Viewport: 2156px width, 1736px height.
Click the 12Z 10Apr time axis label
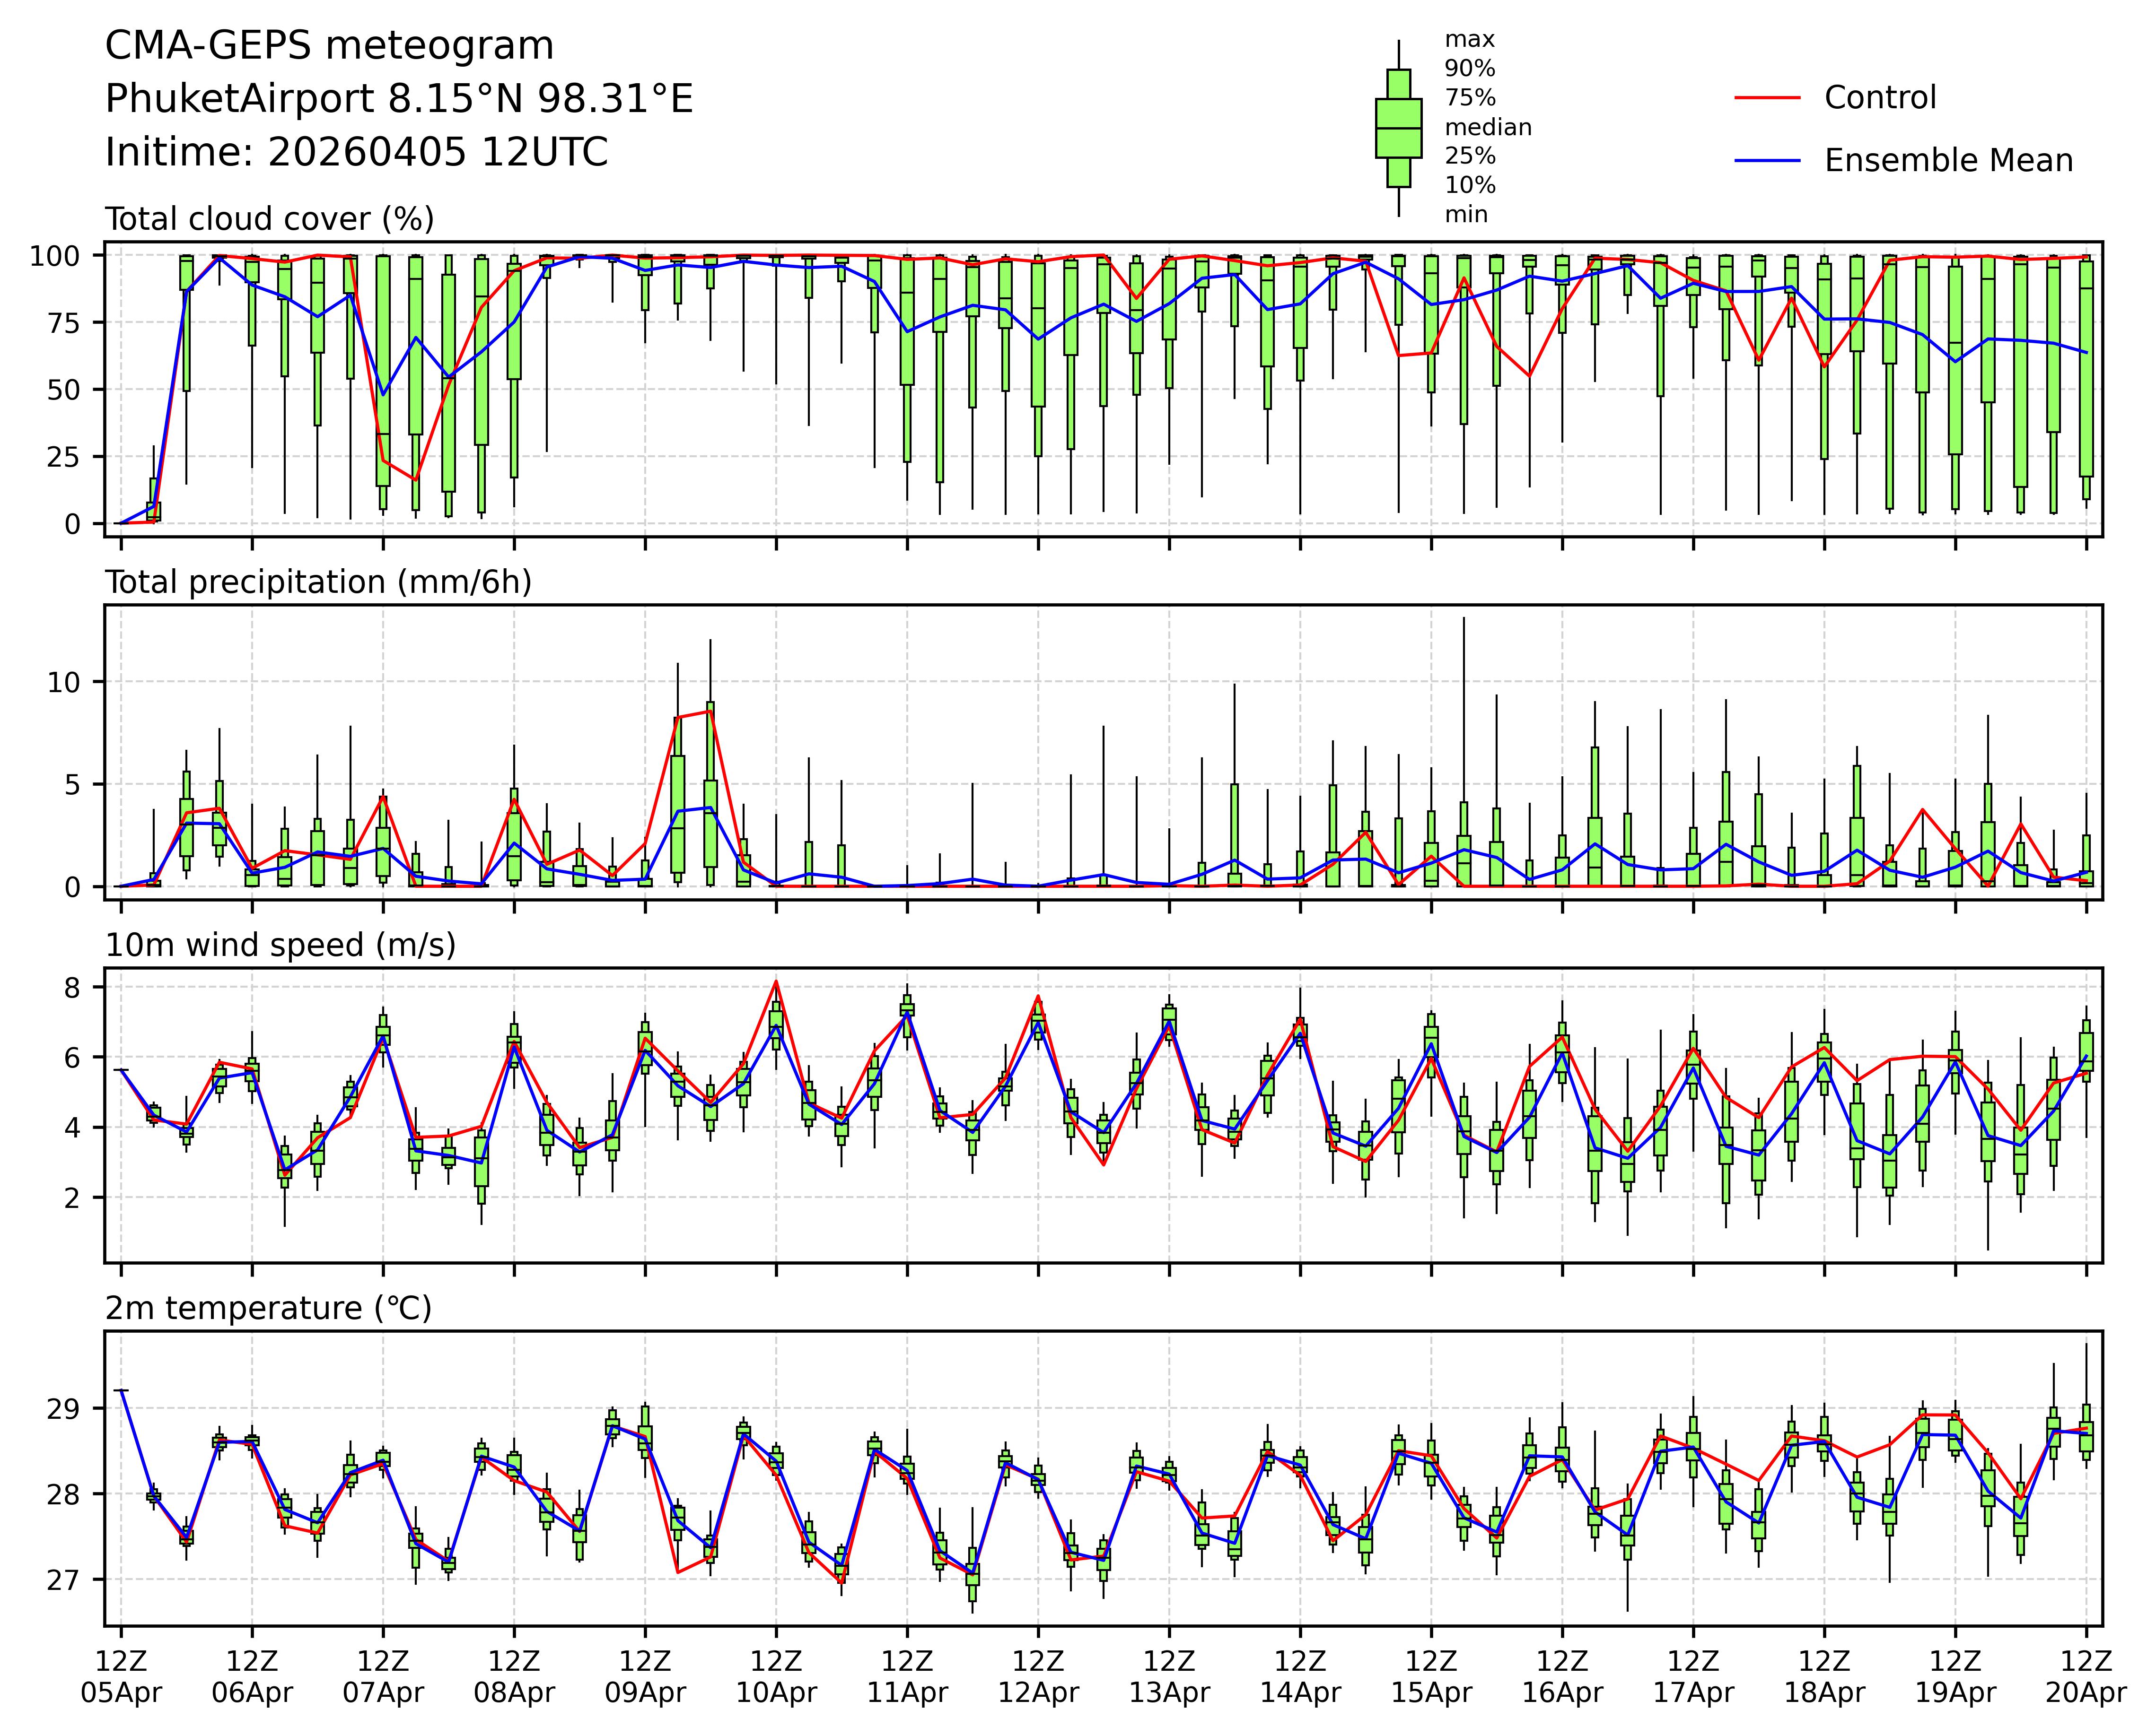tap(776, 1677)
